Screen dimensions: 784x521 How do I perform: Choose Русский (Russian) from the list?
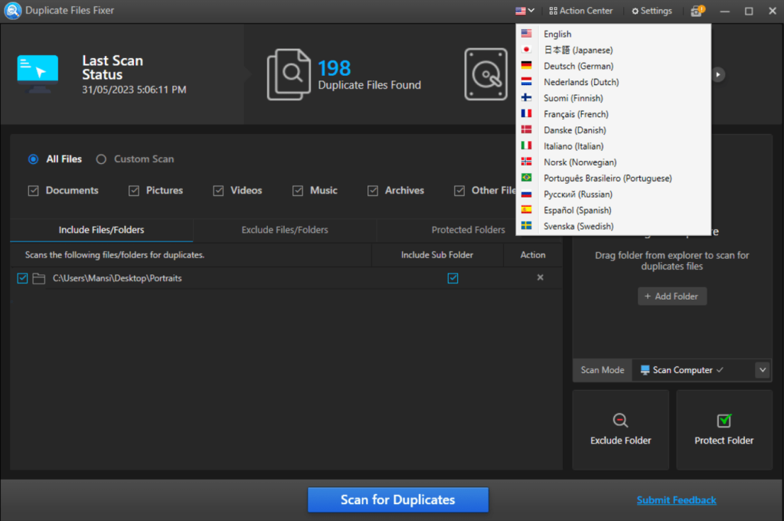tap(613, 194)
